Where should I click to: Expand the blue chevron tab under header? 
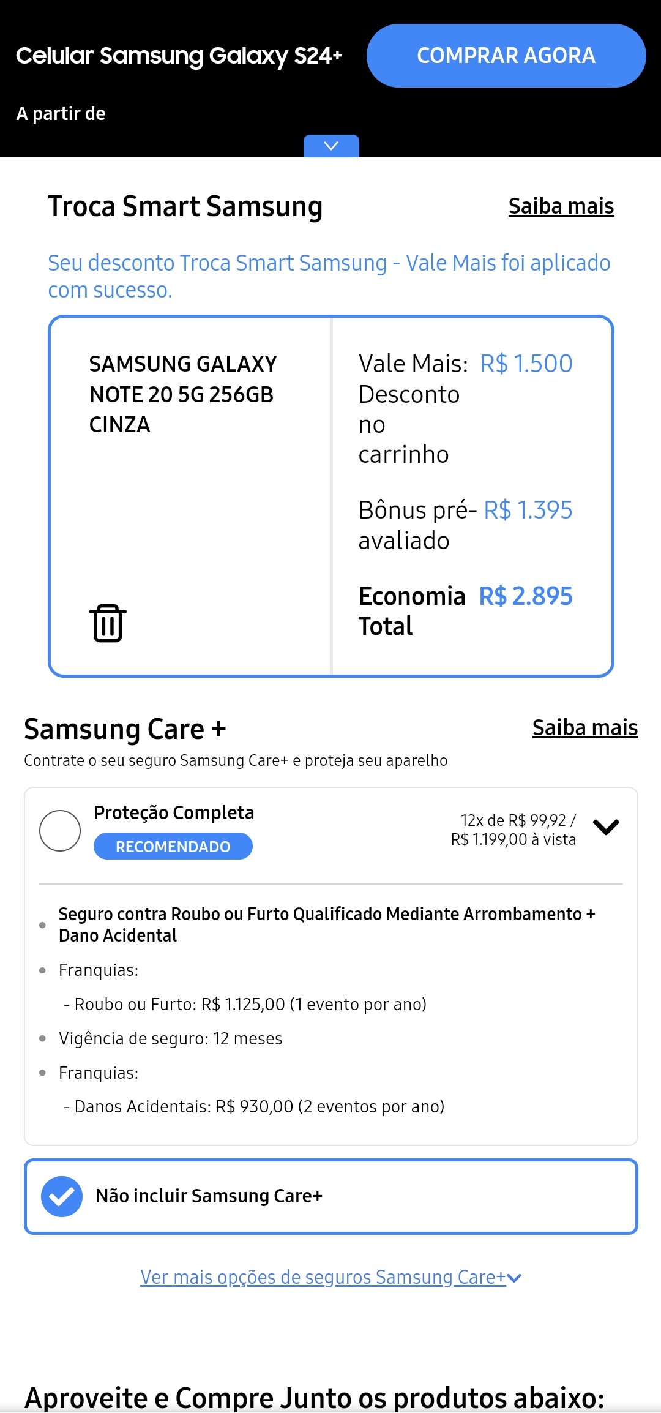(x=331, y=146)
